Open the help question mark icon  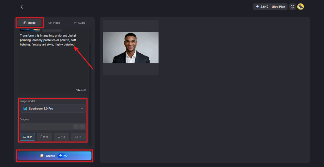(x=292, y=7)
